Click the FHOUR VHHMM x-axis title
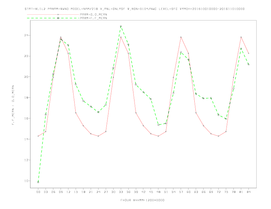Image resolution: width=271 pixels, height=209 pixels. click(x=142, y=200)
